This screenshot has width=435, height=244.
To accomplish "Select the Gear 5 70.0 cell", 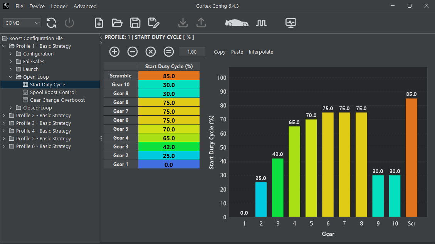I will [169, 129].
